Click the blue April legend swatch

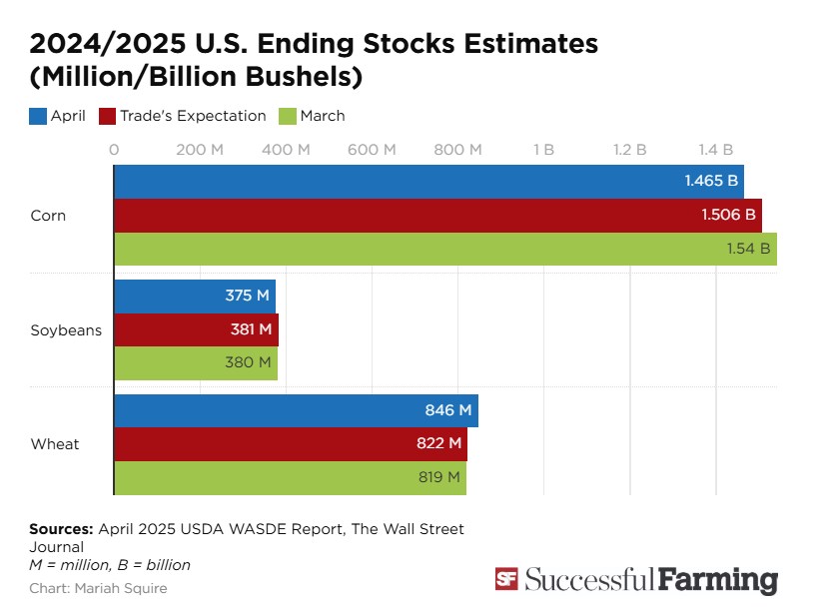[38, 116]
